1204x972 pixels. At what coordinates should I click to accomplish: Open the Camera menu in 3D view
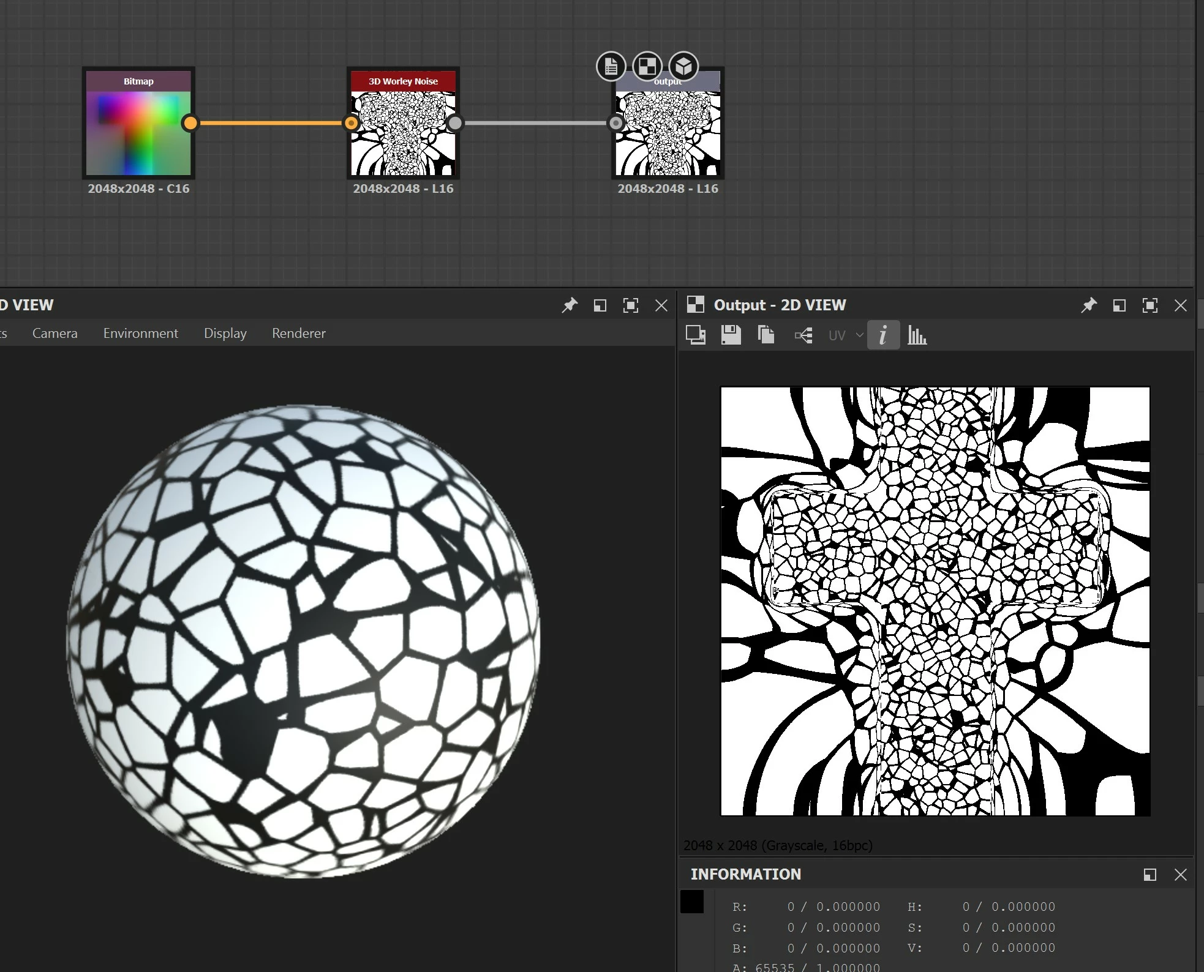[55, 334]
